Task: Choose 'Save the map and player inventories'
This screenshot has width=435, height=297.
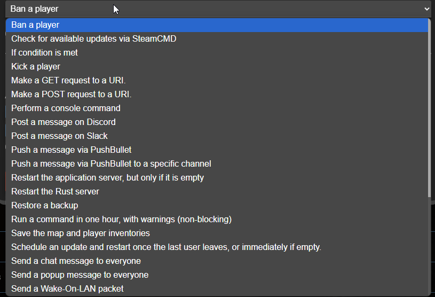Action: pyautogui.click(x=217, y=233)
